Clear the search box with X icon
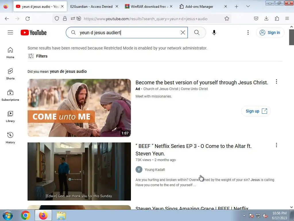The image size is (294, 221). [183, 33]
